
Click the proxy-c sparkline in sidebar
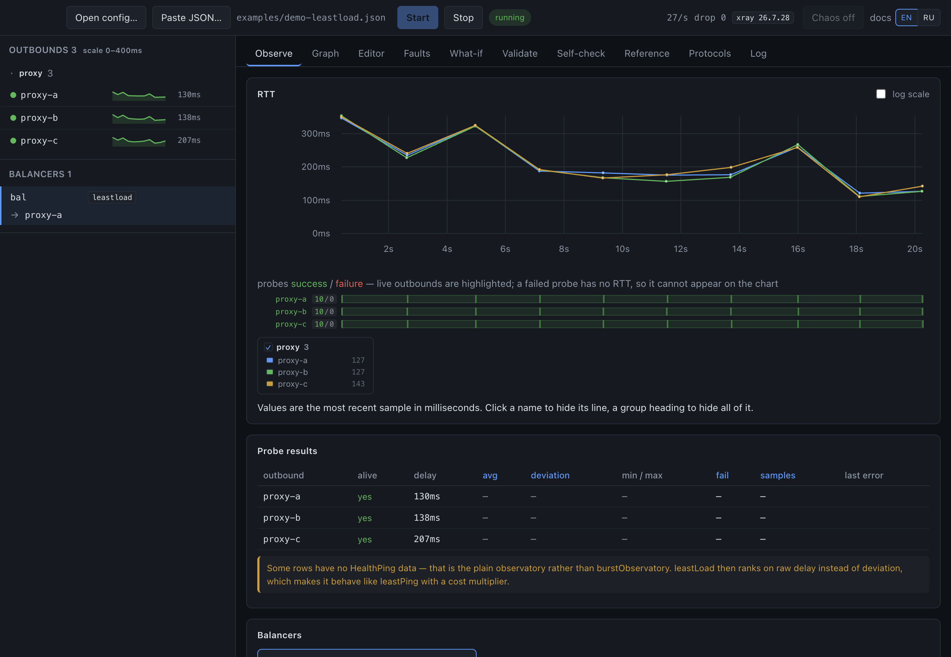tap(139, 141)
